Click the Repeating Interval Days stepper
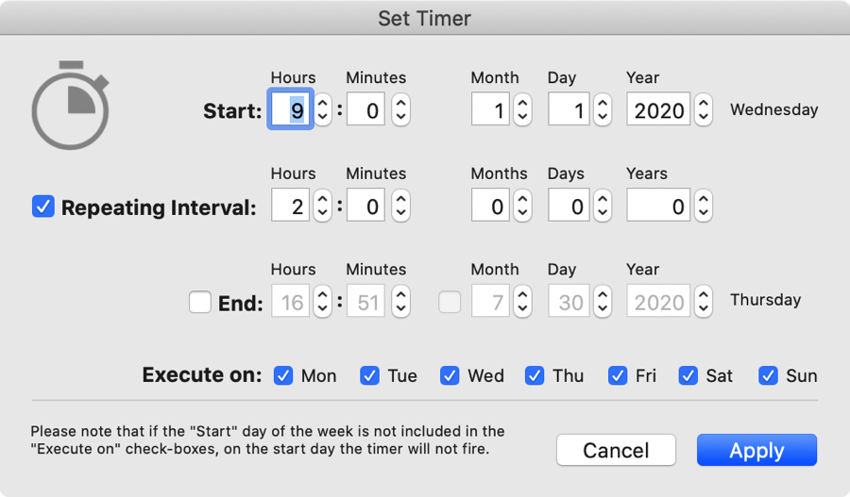850x497 pixels. click(x=603, y=207)
